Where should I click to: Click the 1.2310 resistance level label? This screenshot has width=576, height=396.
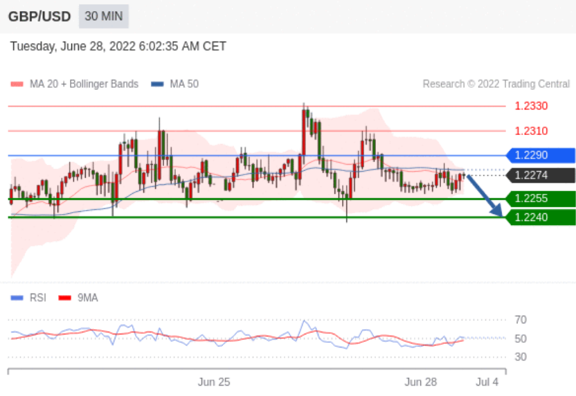[531, 131]
